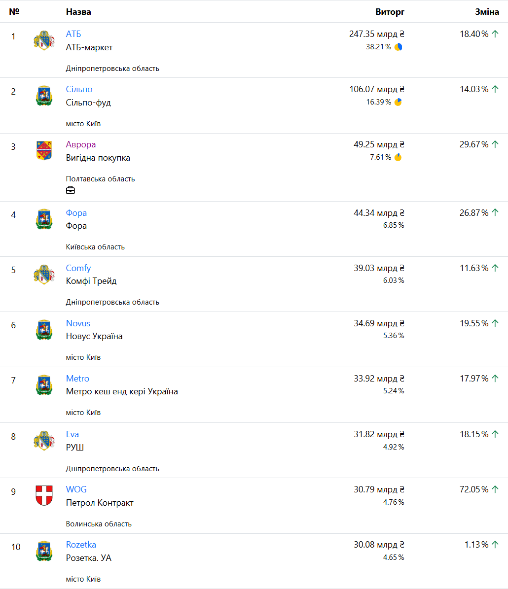
Task: Go to the Metro company link
Action: [x=77, y=379]
